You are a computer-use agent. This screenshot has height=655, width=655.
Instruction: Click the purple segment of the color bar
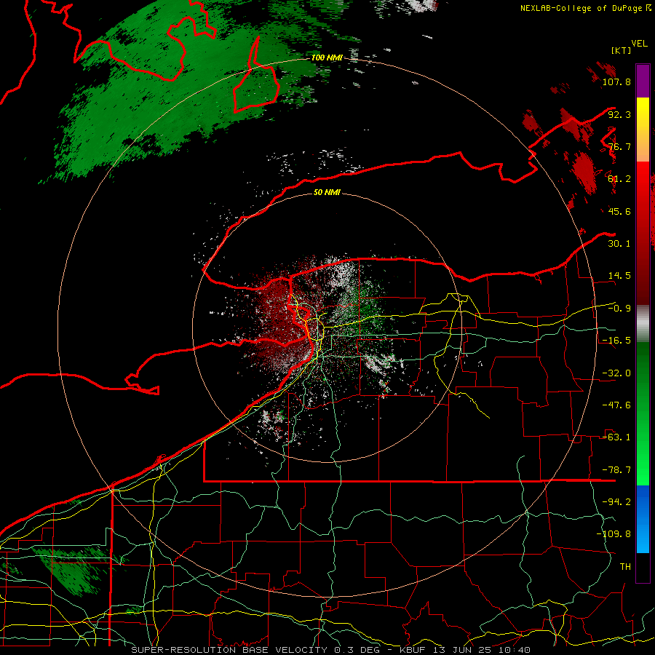[x=643, y=81]
